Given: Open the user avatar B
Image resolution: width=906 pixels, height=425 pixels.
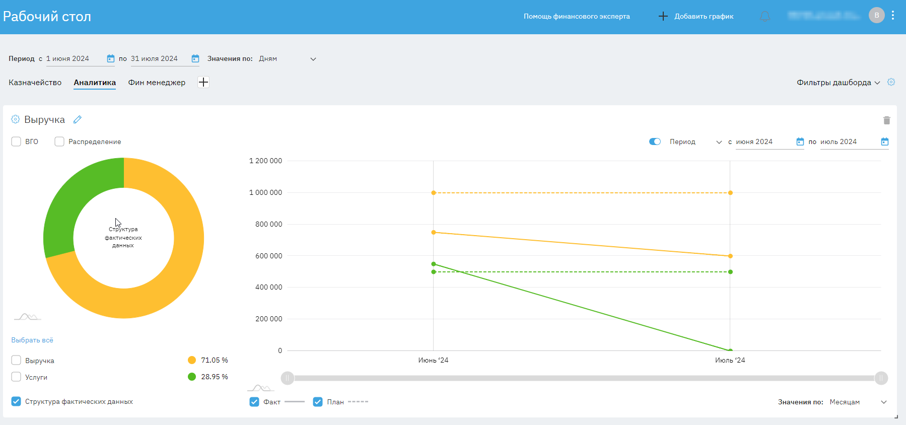Looking at the screenshot, I should [877, 16].
